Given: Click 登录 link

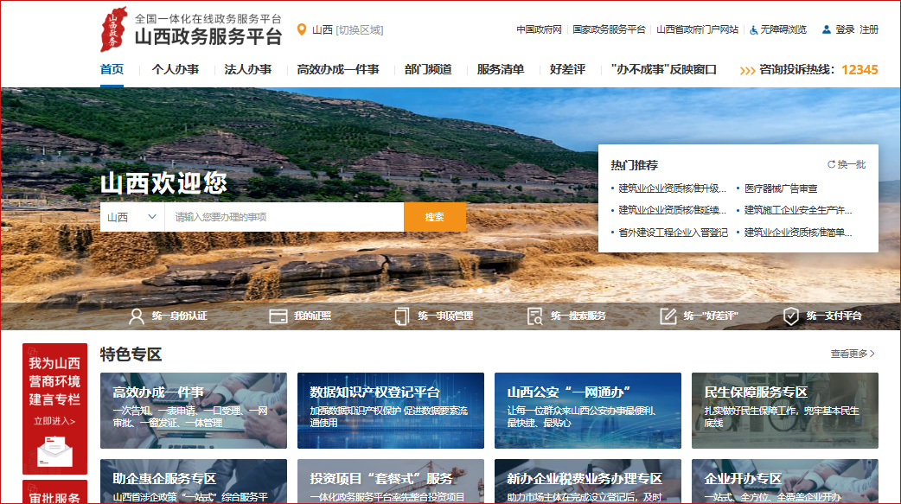Looking at the screenshot, I should click(845, 29).
